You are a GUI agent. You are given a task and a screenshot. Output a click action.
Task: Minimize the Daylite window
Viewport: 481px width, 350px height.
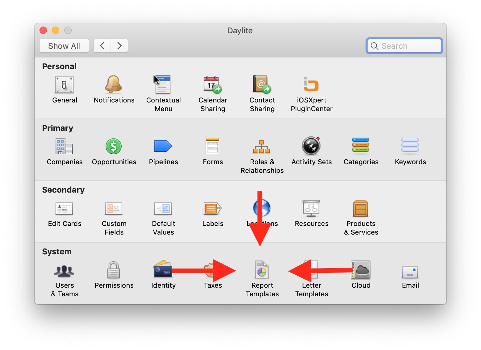pos(56,30)
